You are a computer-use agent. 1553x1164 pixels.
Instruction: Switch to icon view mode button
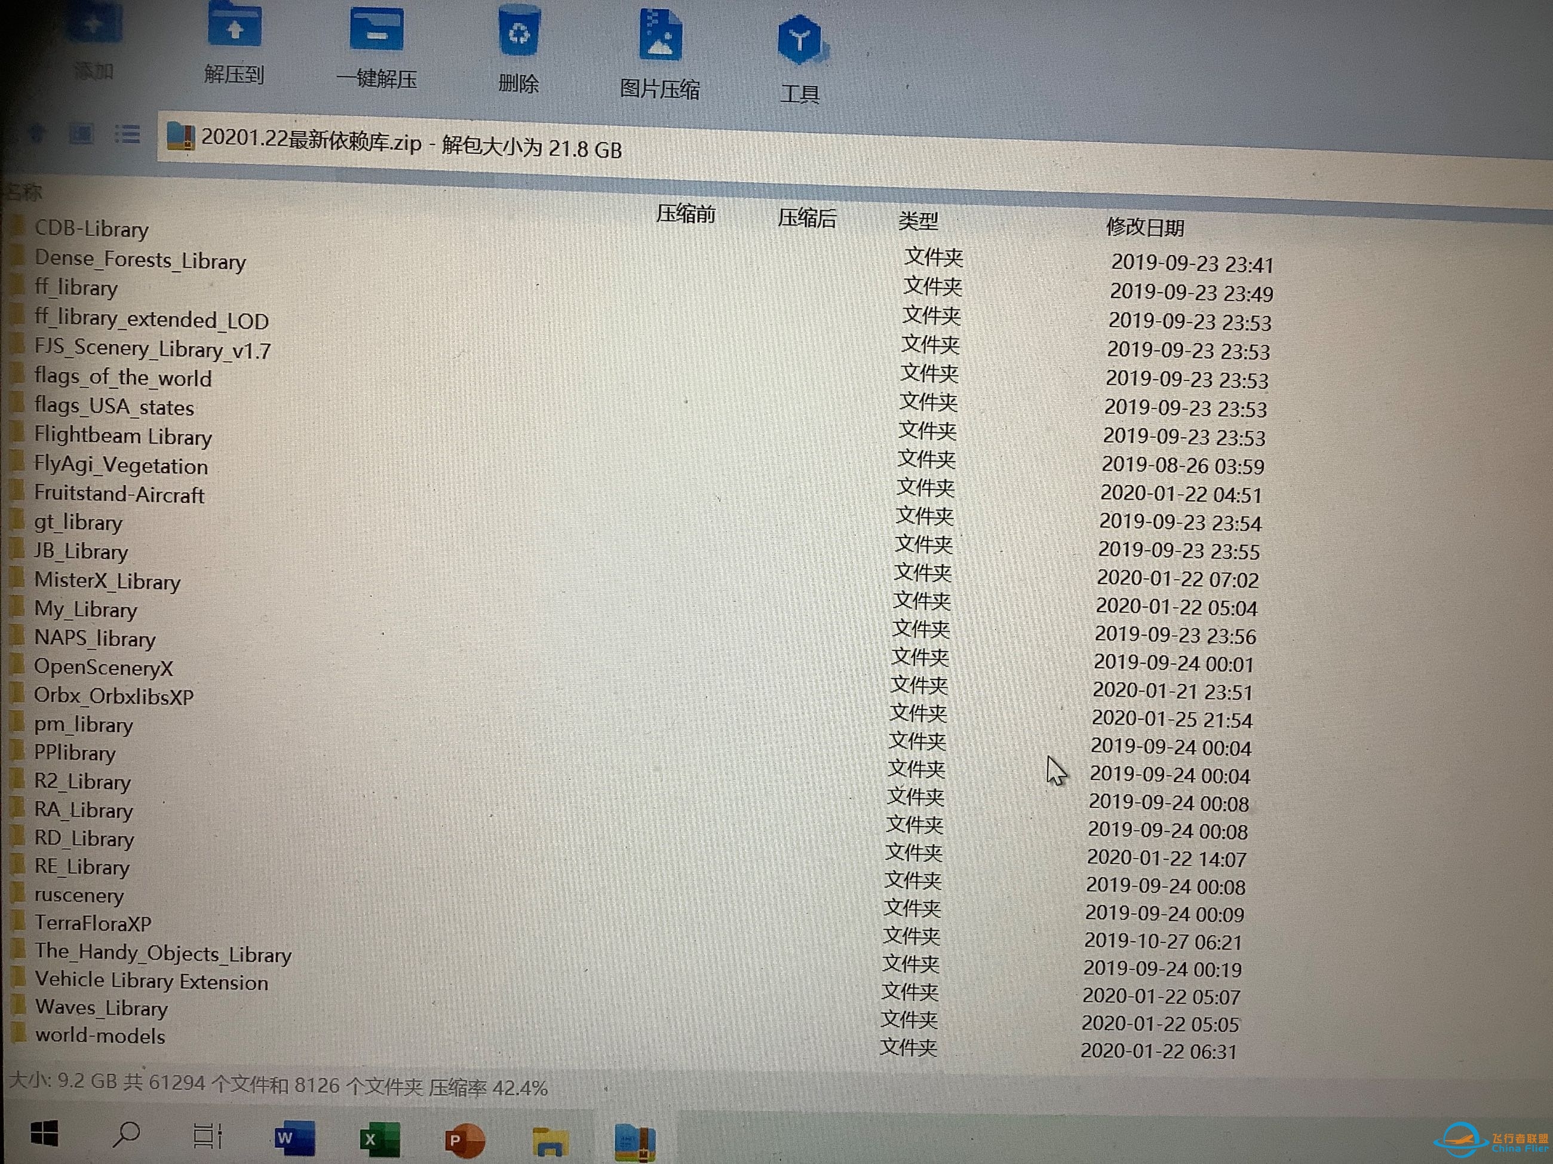(x=81, y=133)
